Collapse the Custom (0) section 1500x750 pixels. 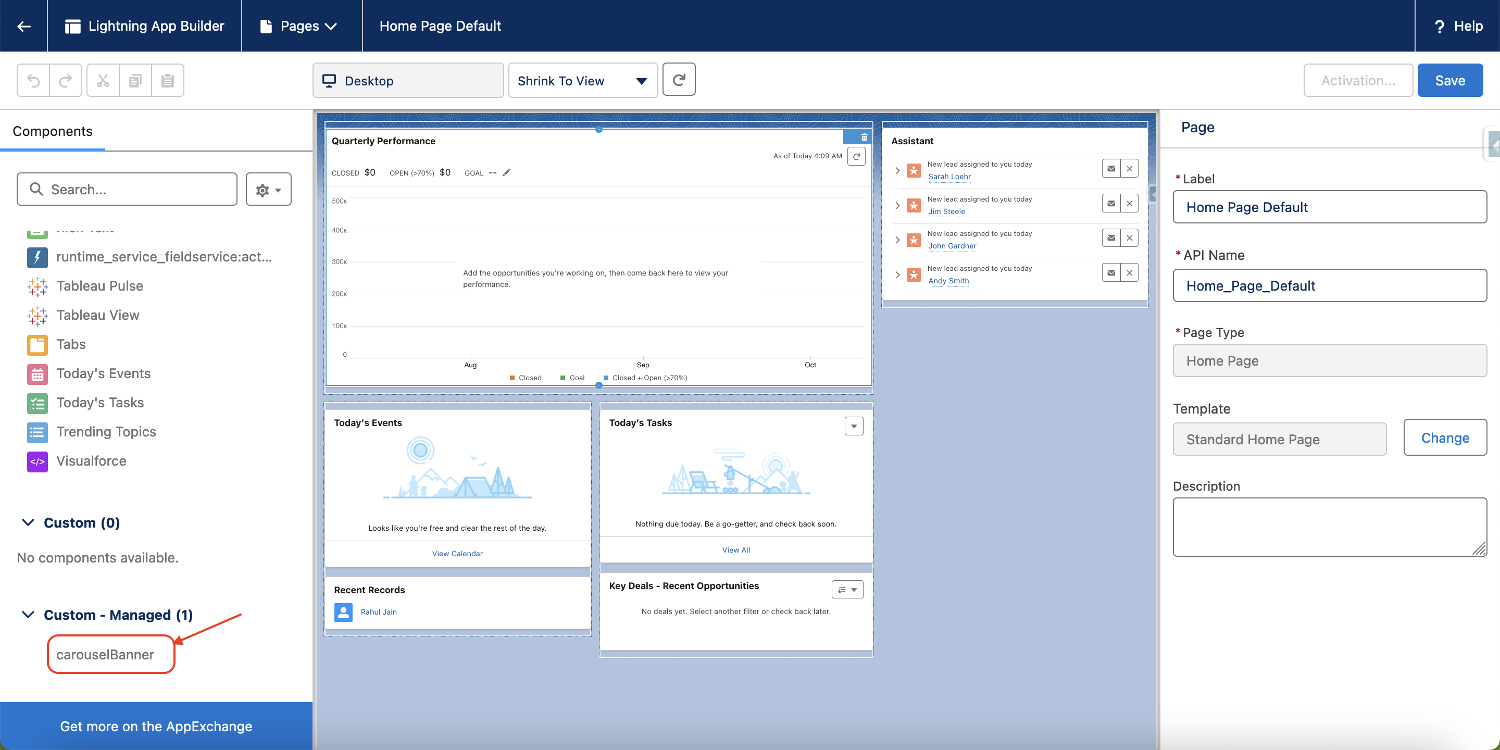pos(28,522)
